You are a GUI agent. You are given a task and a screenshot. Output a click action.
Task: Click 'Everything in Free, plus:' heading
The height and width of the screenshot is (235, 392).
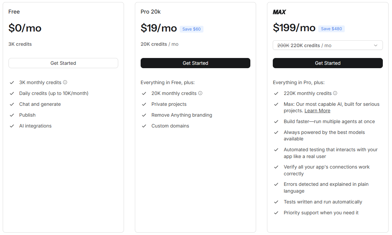(x=167, y=82)
